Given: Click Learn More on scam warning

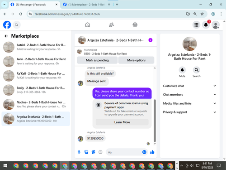Looking at the screenshot, I should [x=122, y=122].
